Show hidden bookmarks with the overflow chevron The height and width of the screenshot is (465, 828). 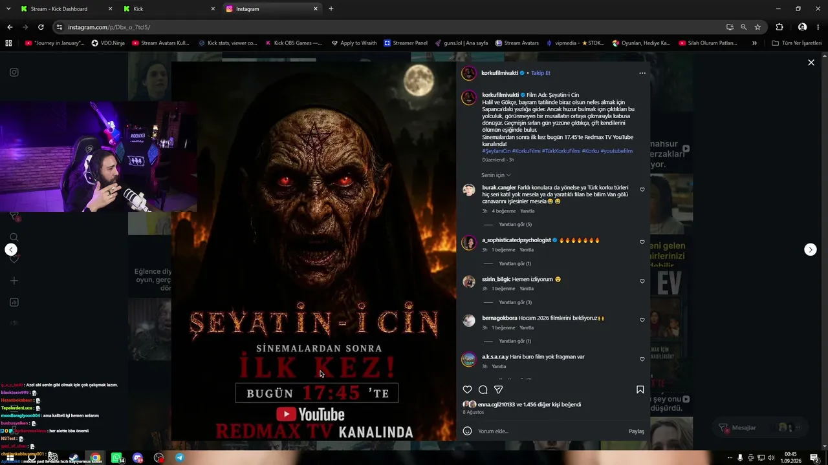(754, 43)
